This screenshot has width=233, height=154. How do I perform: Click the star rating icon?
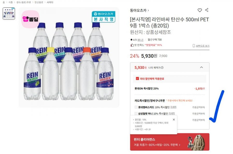coord(131,40)
